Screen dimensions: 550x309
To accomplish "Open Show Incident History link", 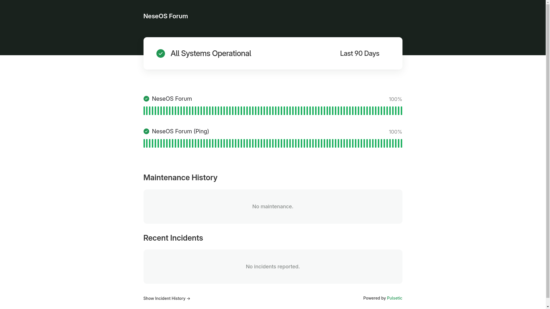I will point(167,298).
